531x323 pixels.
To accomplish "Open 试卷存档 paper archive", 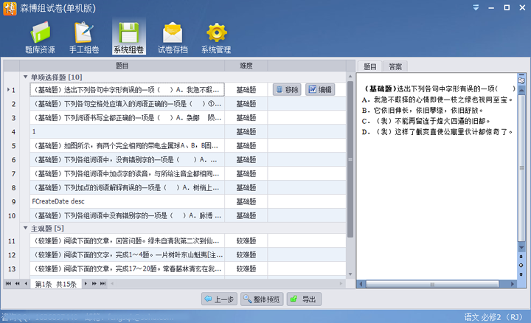I will click(172, 38).
